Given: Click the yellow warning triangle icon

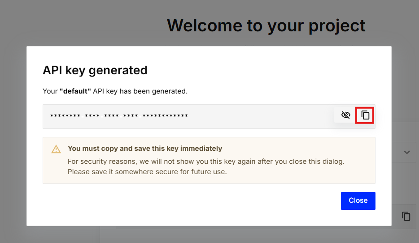Looking at the screenshot, I should pyautogui.click(x=56, y=149).
